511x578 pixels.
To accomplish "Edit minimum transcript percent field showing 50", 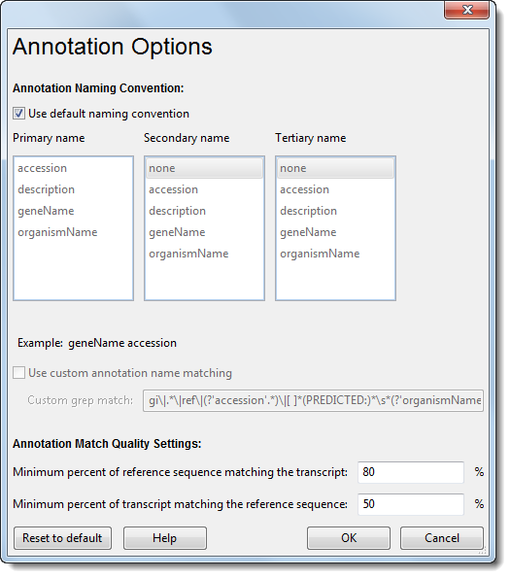I will pos(411,504).
